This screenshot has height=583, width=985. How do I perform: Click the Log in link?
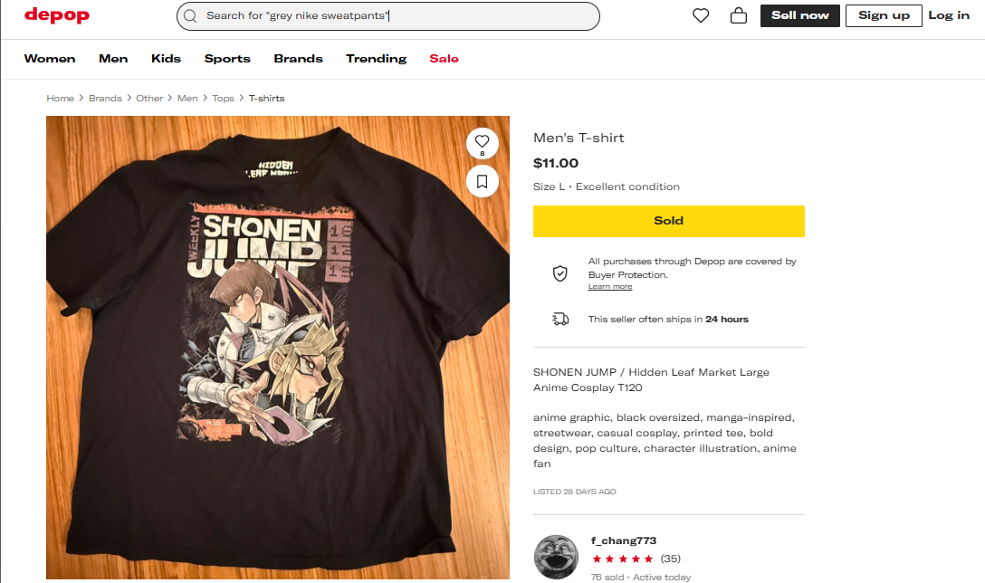(949, 15)
